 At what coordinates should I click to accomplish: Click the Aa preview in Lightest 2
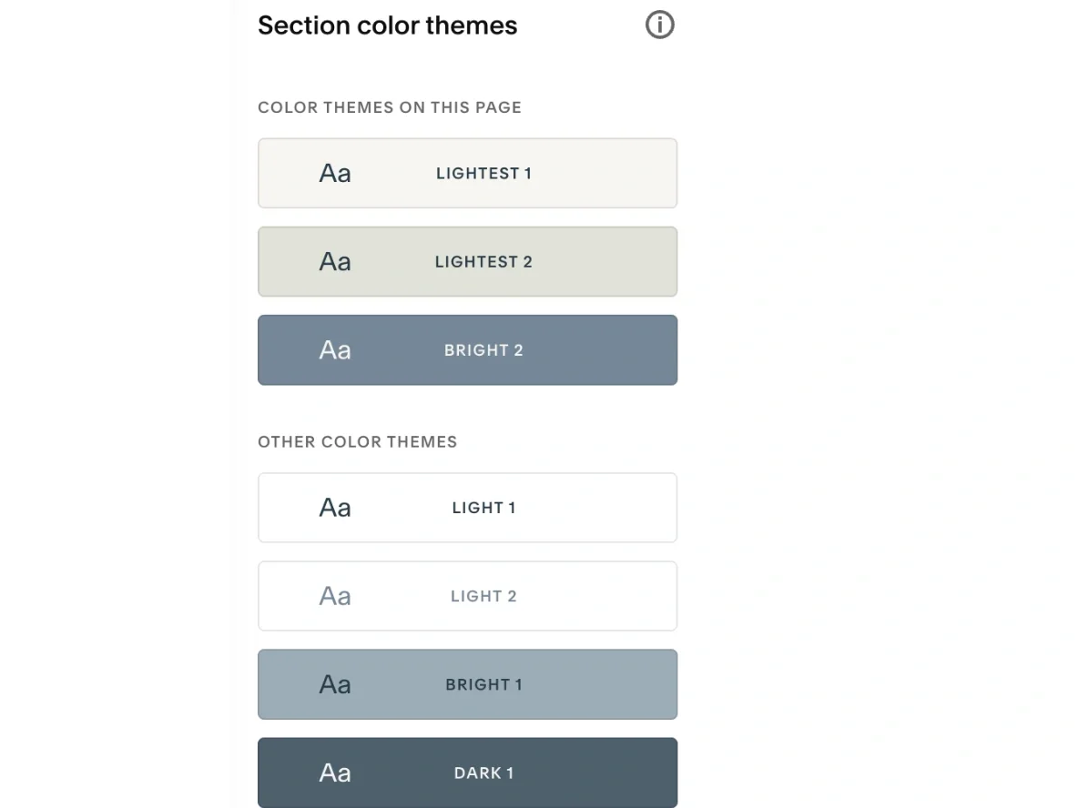(x=335, y=262)
